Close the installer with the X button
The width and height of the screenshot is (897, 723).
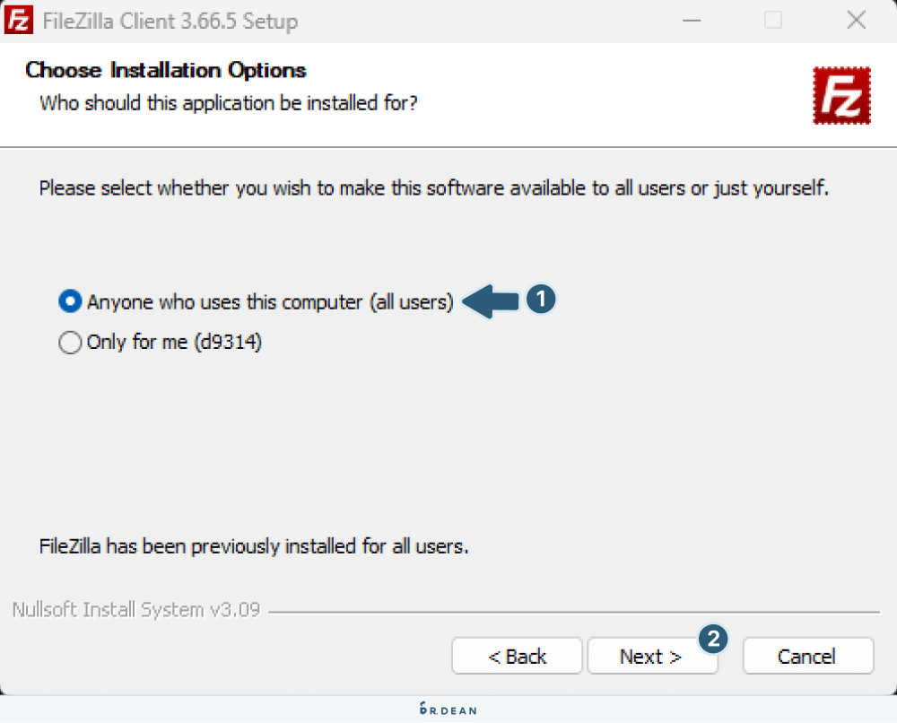pyautogui.click(x=855, y=20)
